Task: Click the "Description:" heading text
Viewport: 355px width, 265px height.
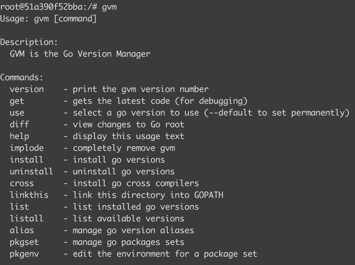Action: tap(29, 42)
